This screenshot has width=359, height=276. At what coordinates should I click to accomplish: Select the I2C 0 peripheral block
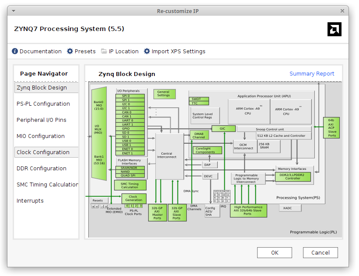tap(130, 104)
